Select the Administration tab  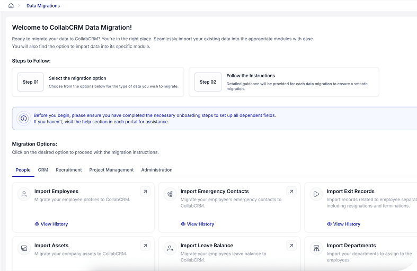[157, 170]
